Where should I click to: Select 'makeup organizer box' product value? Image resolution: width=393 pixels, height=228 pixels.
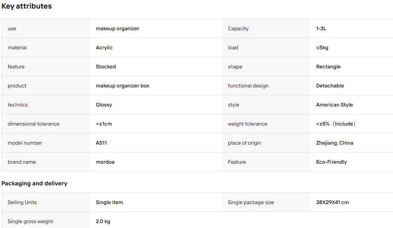122,86
